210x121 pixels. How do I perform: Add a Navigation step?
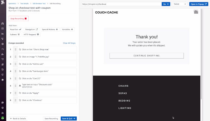(32, 29)
